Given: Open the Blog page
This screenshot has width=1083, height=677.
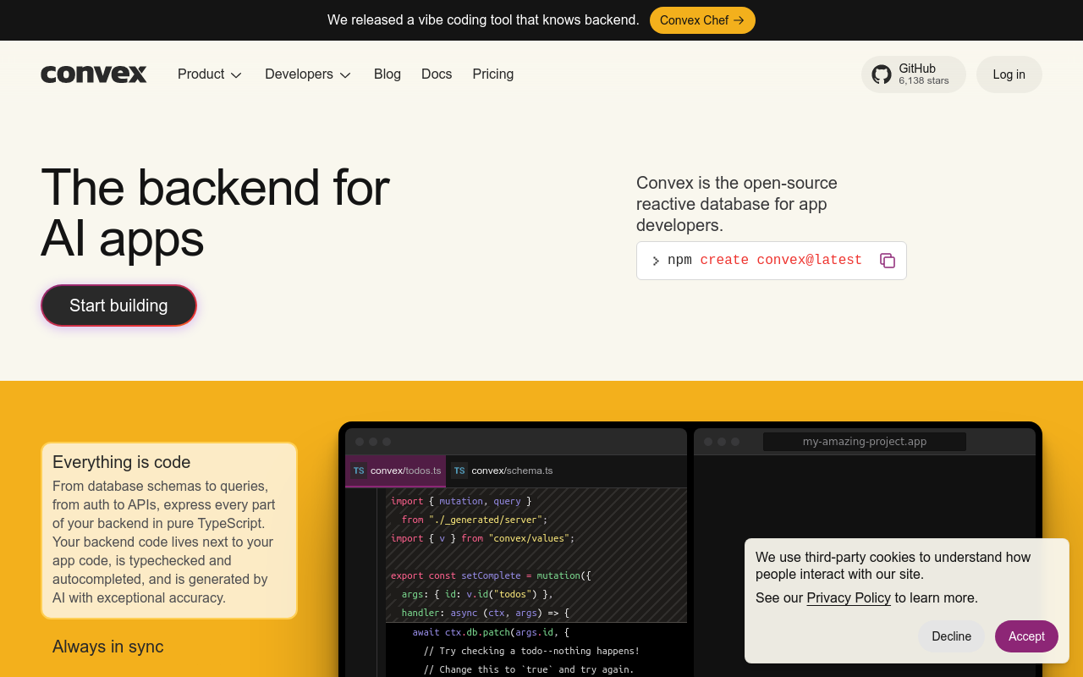Looking at the screenshot, I should pyautogui.click(x=388, y=74).
